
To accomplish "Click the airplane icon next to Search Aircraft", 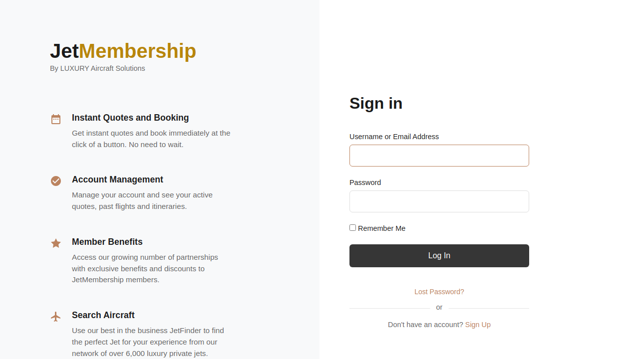I will (x=56, y=317).
